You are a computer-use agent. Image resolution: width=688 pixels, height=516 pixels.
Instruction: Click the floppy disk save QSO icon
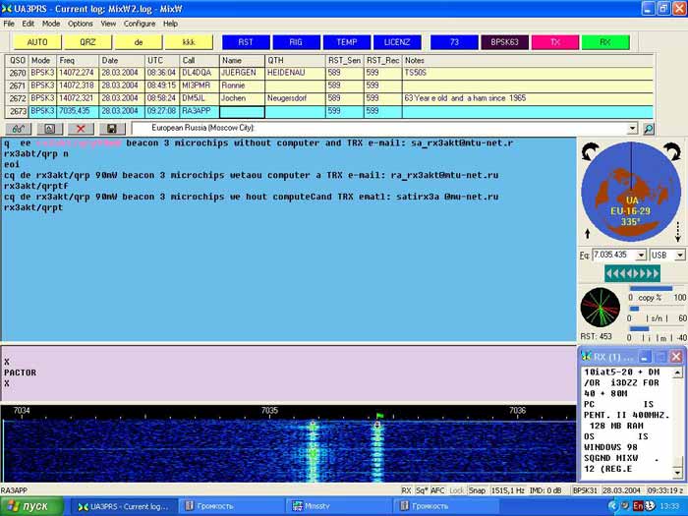click(112, 129)
